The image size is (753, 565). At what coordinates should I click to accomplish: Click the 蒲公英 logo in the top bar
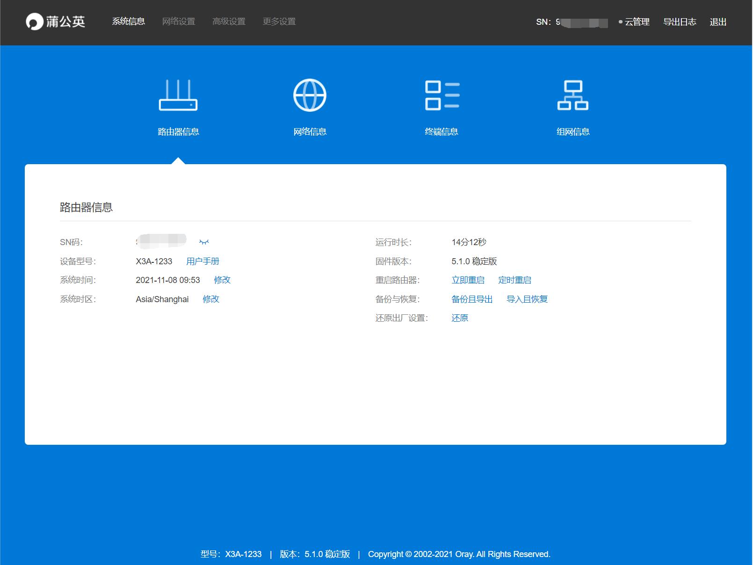[56, 22]
